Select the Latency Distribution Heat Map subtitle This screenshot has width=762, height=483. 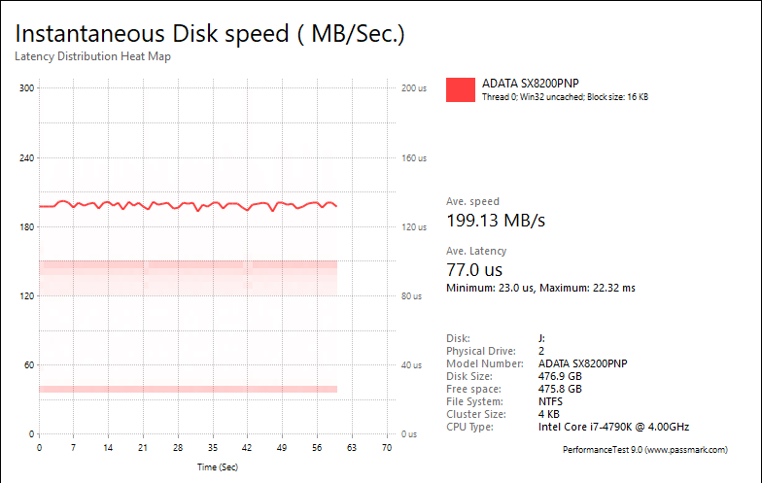pyautogui.click(x=93, y=56)
